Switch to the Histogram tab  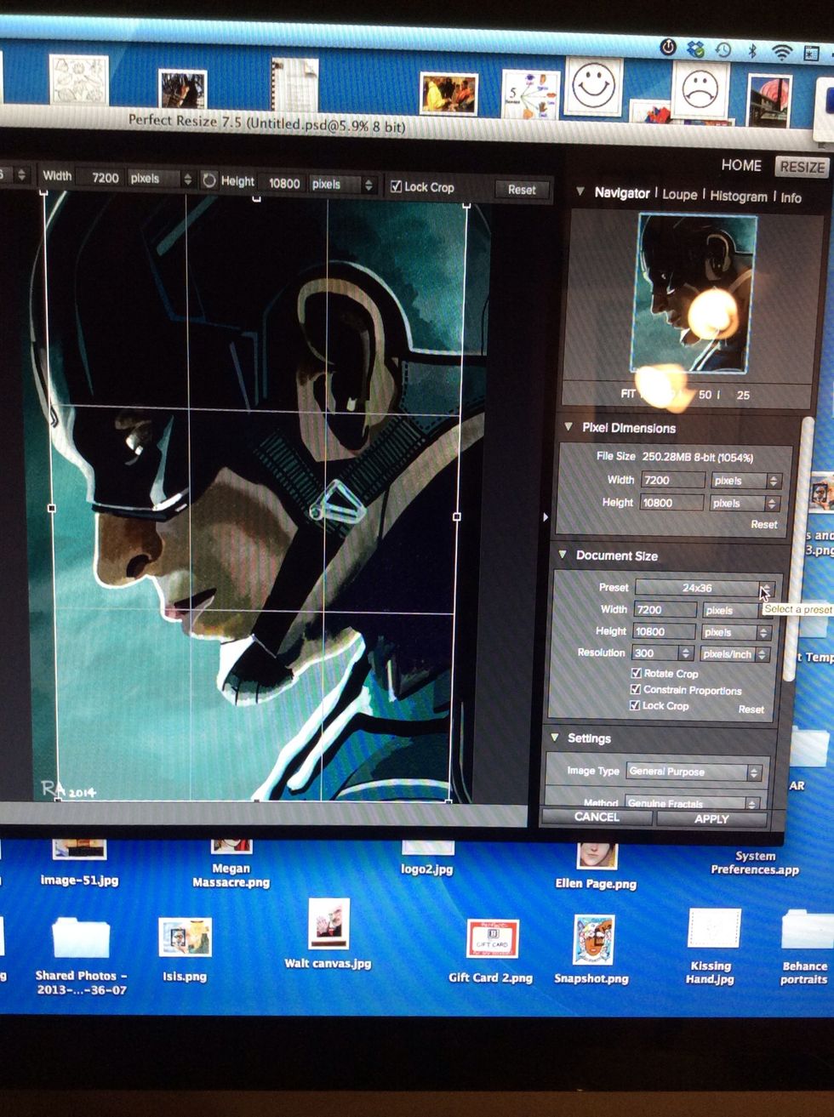(x=738, y=197)
